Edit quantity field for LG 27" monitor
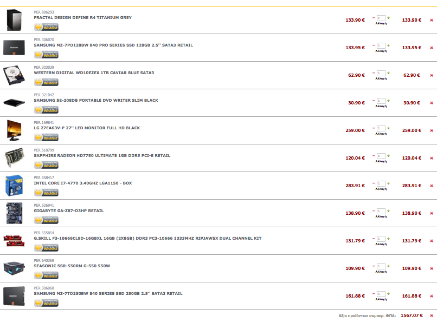437x323 pixels. (381, 128)
